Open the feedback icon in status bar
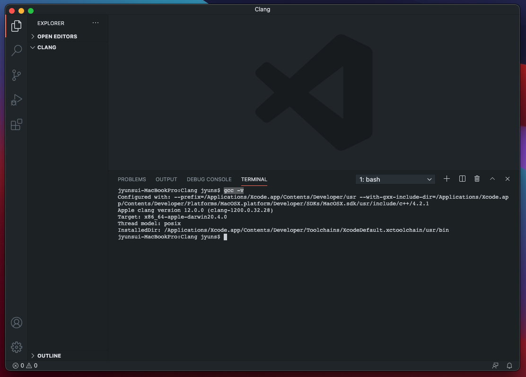The image size is (526, 377). point(495,366)
